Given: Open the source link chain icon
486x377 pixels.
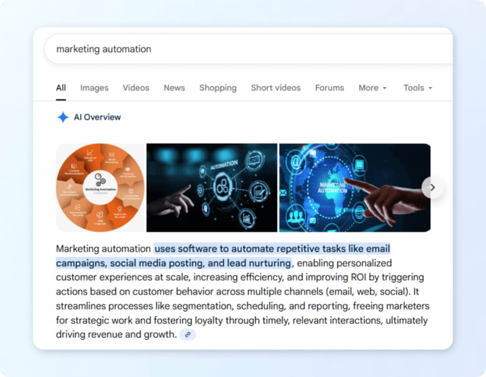Looking at the screenshot, I should coord(188,335).
